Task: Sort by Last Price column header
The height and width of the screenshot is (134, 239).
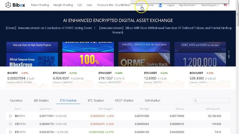Action: click(x=46, y=109)
